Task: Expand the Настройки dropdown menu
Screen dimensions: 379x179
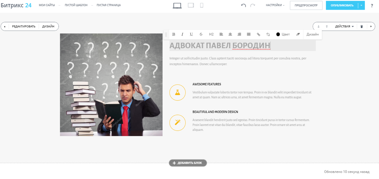Action: point(275,5)
